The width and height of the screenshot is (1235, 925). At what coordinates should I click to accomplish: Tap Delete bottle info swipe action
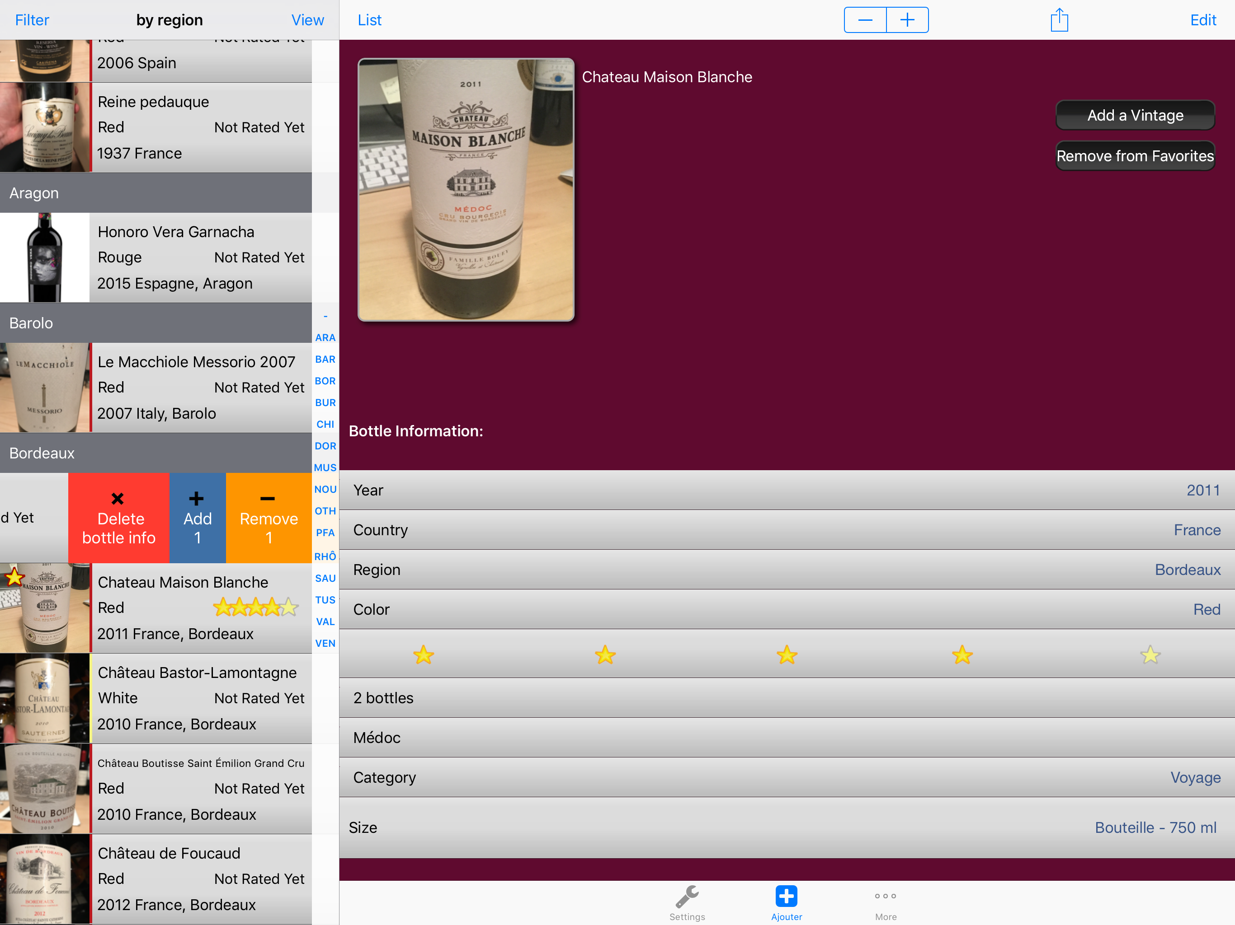tap(118, 519)
